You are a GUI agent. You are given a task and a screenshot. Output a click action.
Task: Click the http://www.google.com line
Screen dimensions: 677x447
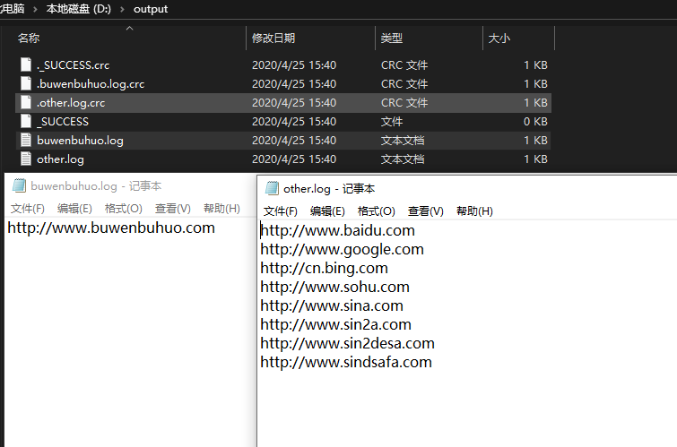point(342,249)
